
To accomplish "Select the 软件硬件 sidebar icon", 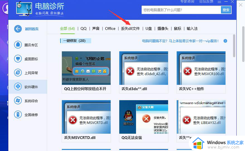I will coord(18,87).
